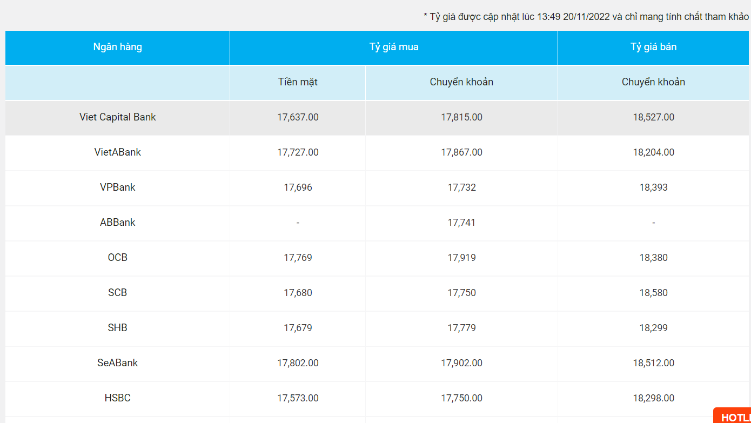Screen dimensions: 751x423
Task: Select SCB selling rate 18,580
Action: [x=653, y=293]
